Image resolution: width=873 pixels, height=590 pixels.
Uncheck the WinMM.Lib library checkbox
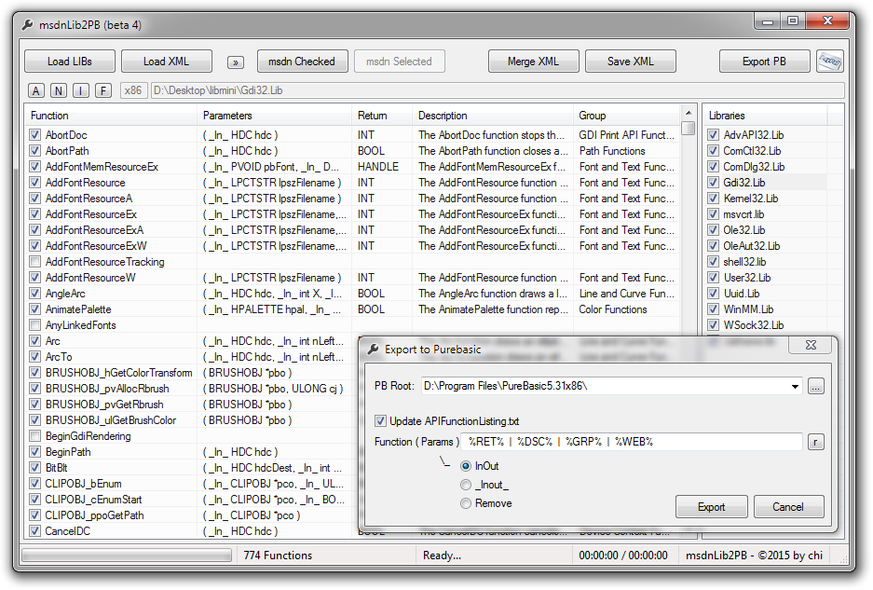click(x=713, y=309)
